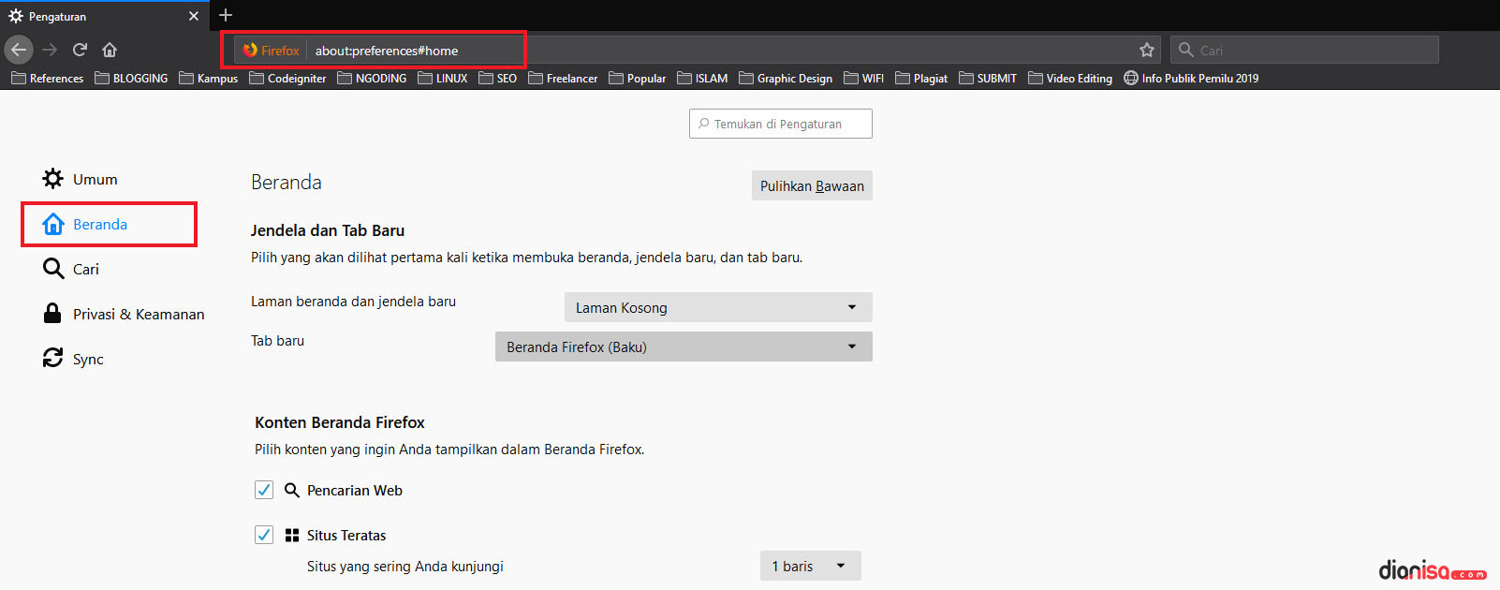
Task: Open the LINUX bookmark folder
Action: (x=442, y=79)
